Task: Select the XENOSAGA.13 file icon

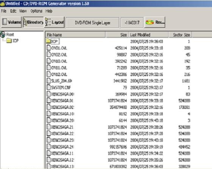Action: [48, 166]
